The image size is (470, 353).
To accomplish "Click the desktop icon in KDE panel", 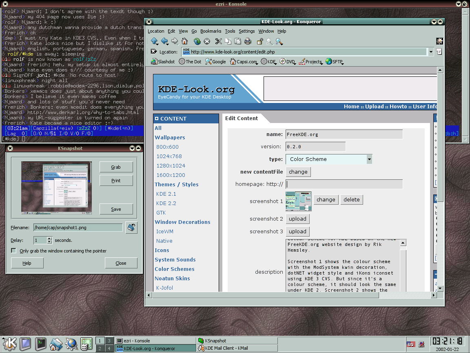I will coord(25,344).
